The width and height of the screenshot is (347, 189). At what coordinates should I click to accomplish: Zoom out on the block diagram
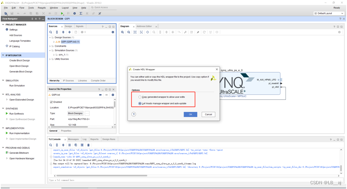tap(129, 32)
